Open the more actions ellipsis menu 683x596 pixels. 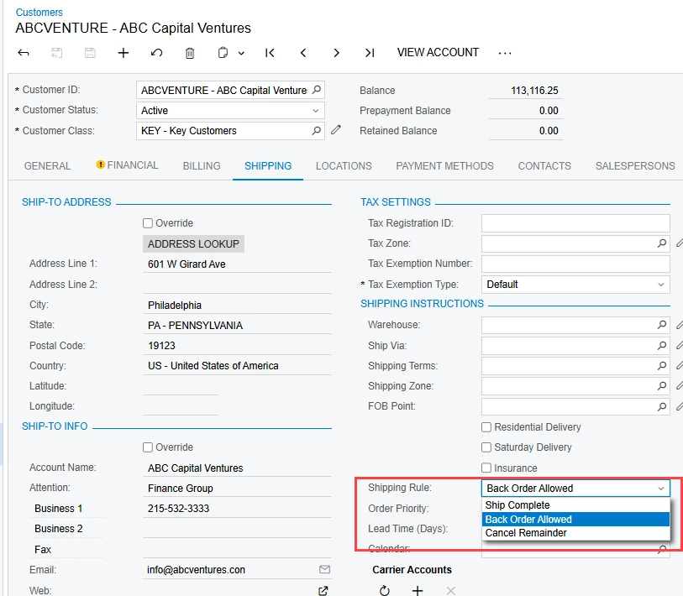coord(505,53)
